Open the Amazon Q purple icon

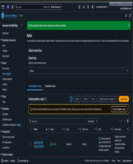tap(8, 7)
